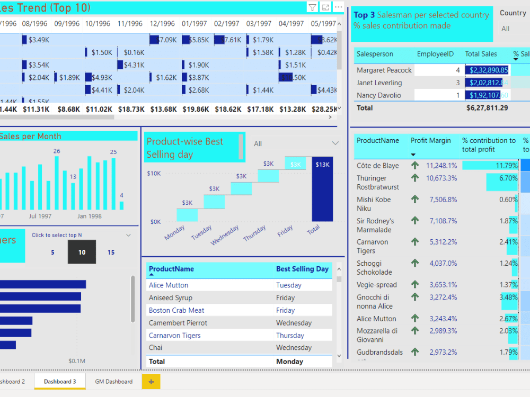Screen dimensions: 530x397
Task: Switch to Dashboard 3 tab
Action: coord(60,382)
